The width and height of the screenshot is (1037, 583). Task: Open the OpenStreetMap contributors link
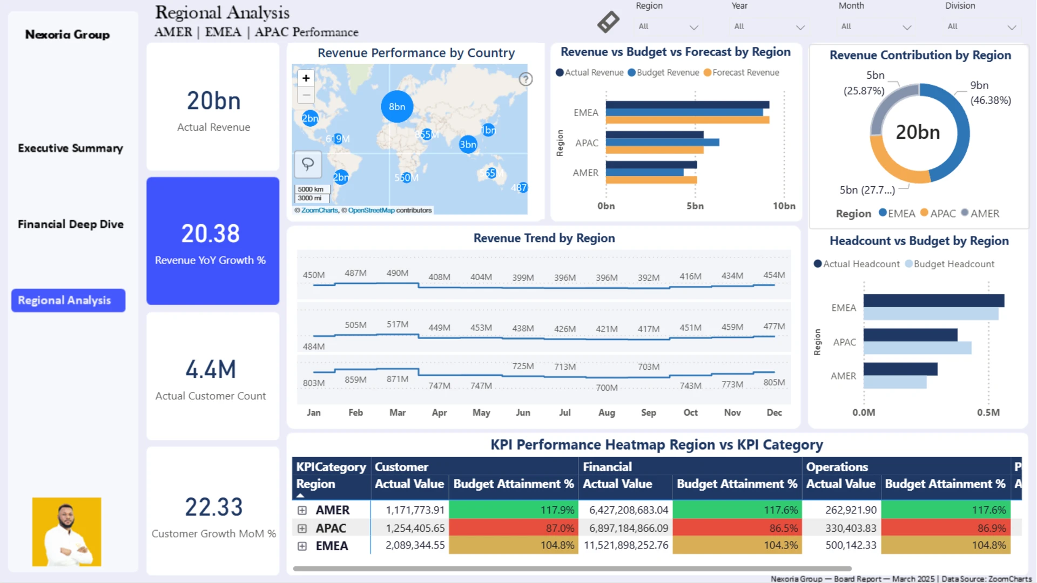click(x=371, y=211)
